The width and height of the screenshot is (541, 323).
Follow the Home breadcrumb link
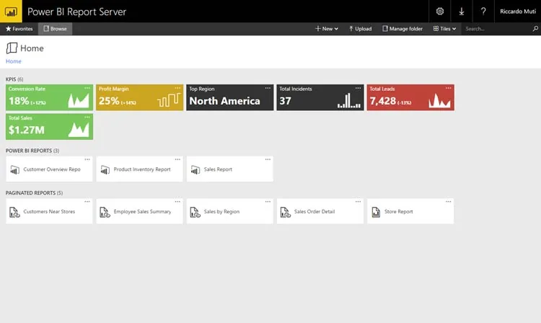pyautogui.click(x=14, y=61)
